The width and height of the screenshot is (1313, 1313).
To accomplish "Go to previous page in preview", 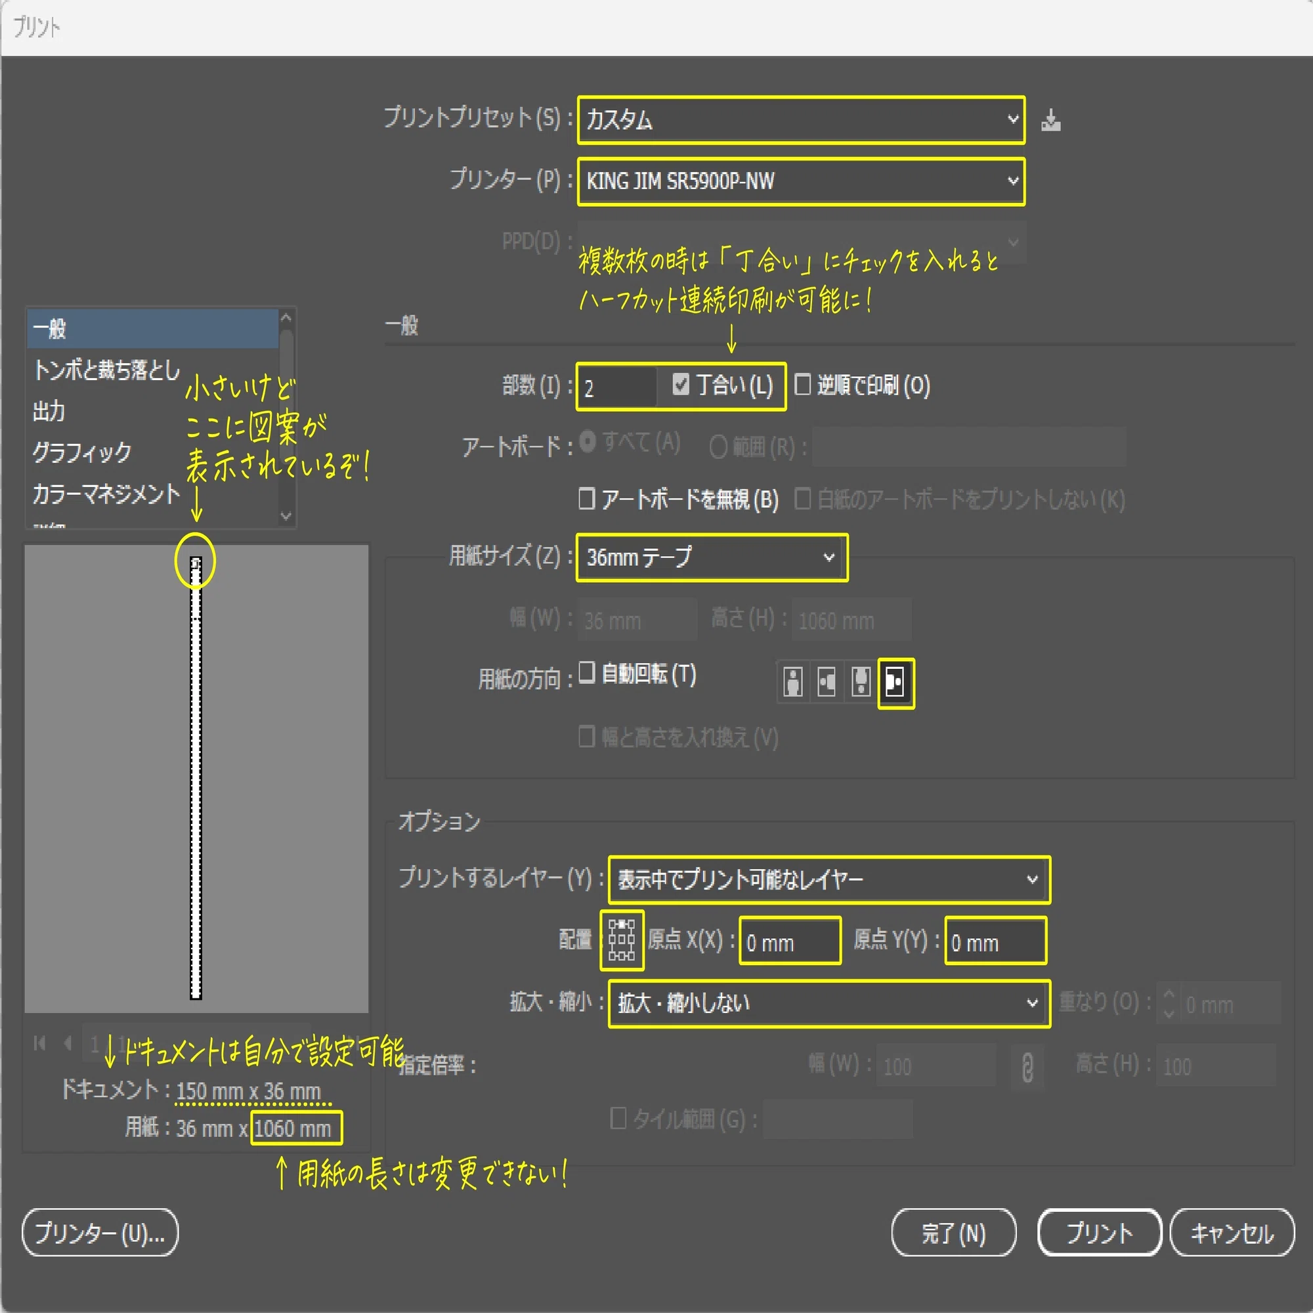I will (67, 1043).
